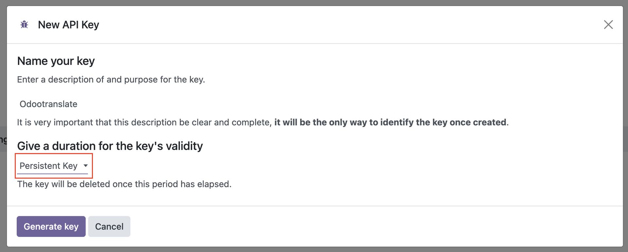This screenshot has height=252, width=628.
Task: Click the "Name your key" heading
Action: pos(56,61)
